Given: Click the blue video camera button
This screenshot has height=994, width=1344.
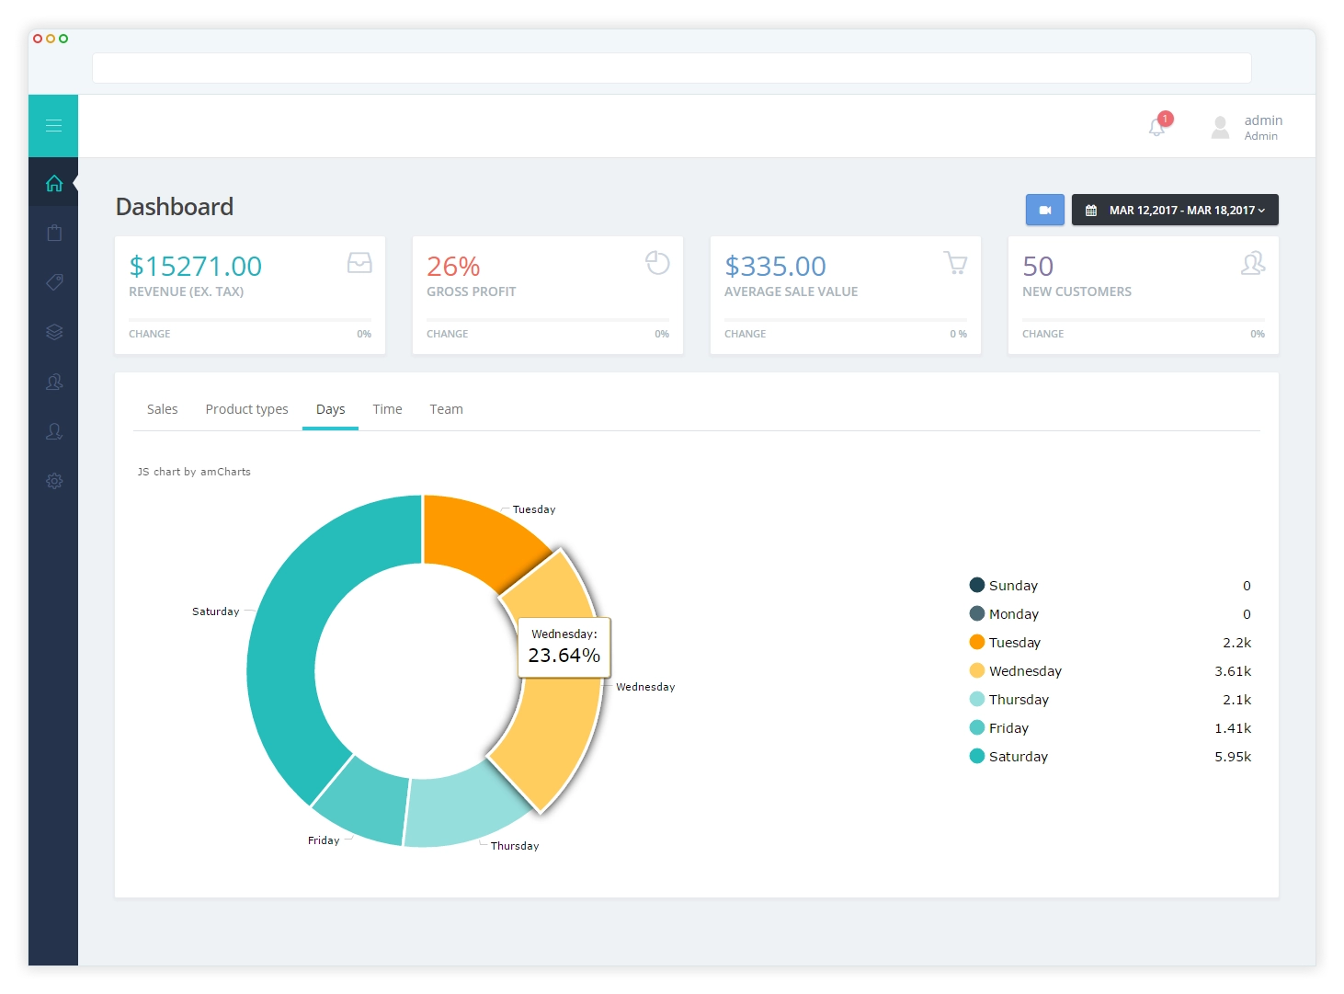Looking at the screenshot, I should click(x=1044, y=210).
